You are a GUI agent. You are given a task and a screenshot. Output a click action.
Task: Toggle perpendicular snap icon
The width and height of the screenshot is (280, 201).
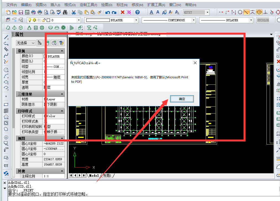pyautogui.click(x=265, y=12)
